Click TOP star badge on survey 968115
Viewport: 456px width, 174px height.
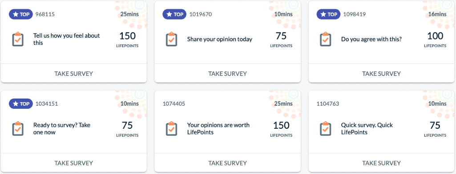(x=21, y=14)
